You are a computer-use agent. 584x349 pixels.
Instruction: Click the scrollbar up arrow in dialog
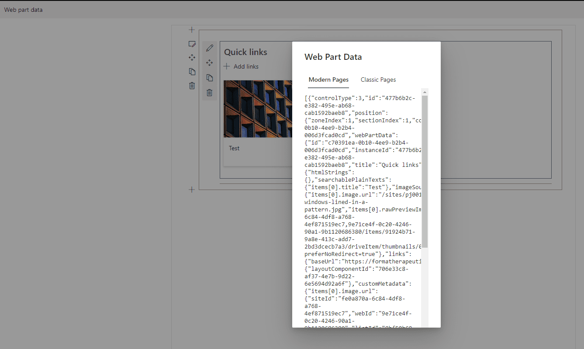click(425, 92)
